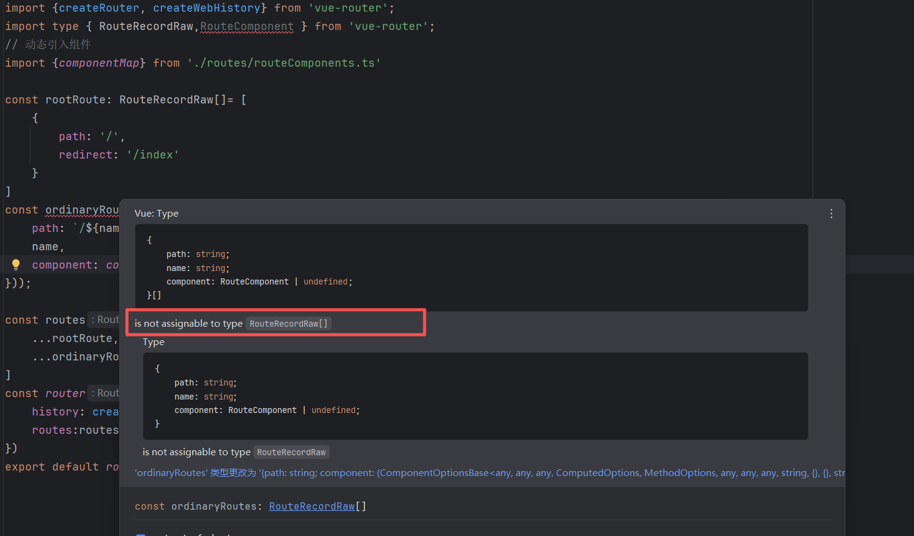The image size is (914, 536).
Task: Place cursor on createRouter in the import
Action: click(x=99, y=8)
